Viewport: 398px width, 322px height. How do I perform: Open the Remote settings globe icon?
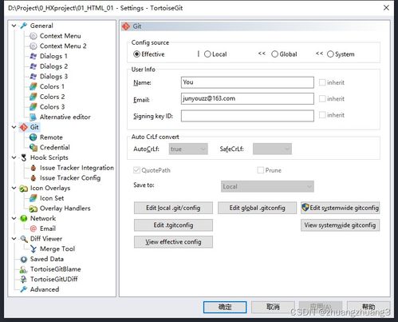click(33, 137)
